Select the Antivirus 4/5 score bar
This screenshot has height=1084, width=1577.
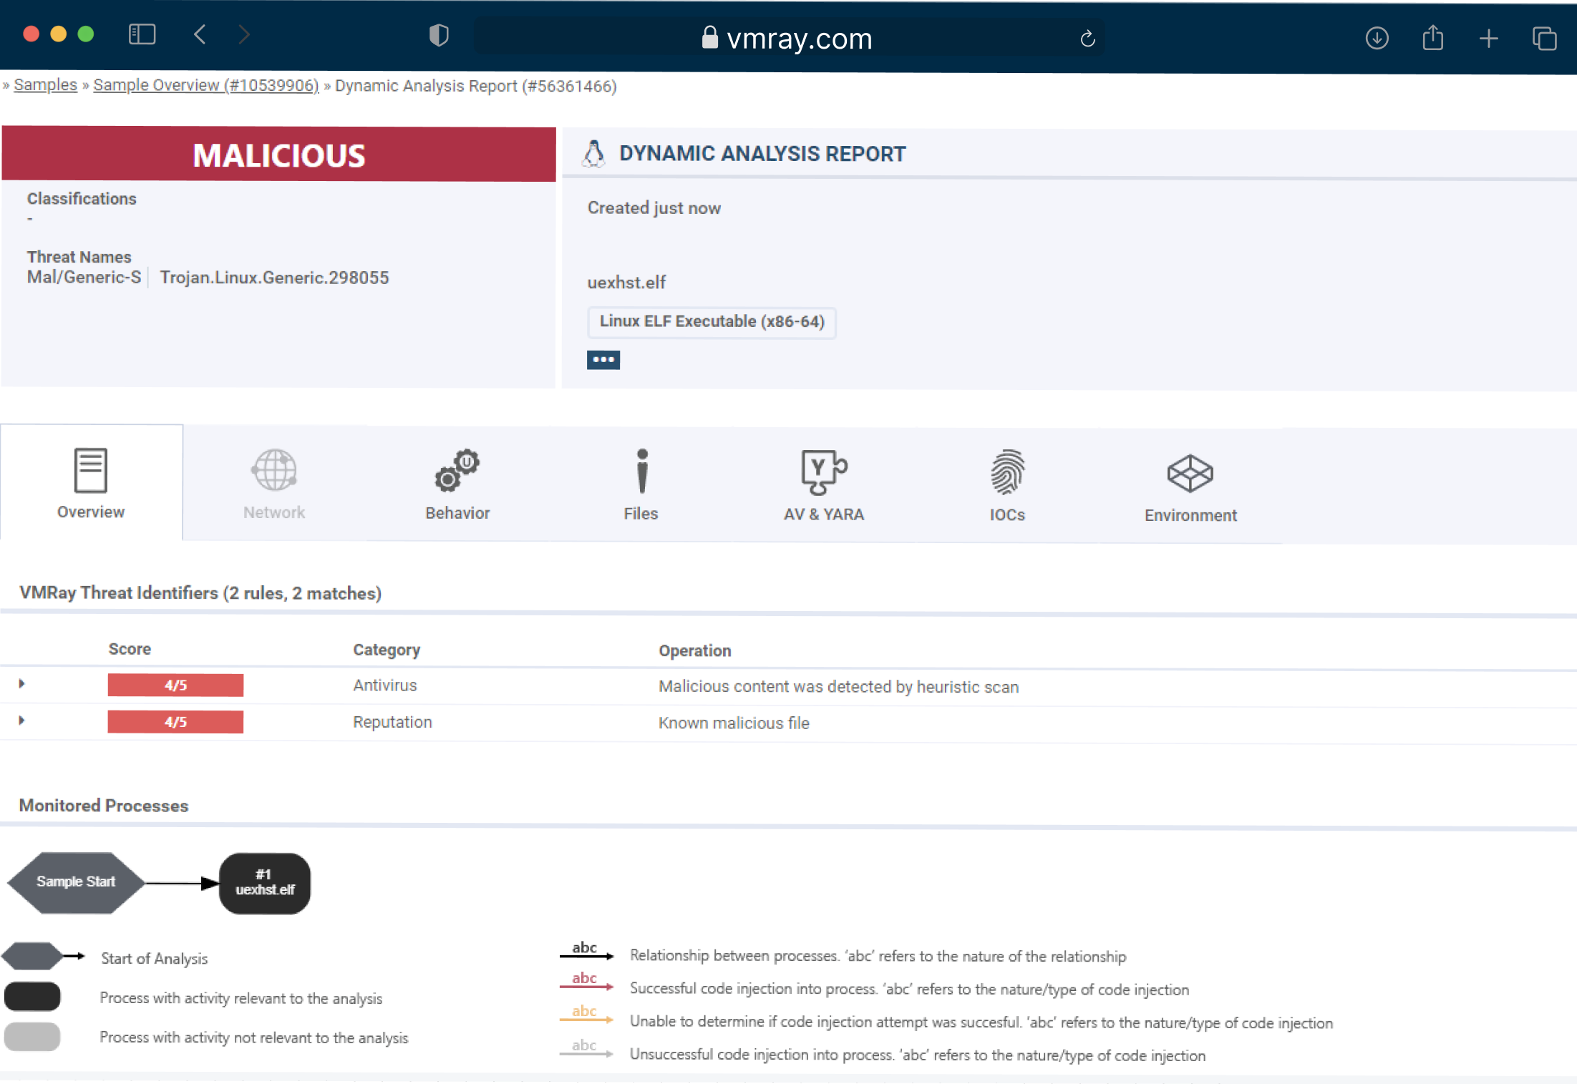[175, 685]
